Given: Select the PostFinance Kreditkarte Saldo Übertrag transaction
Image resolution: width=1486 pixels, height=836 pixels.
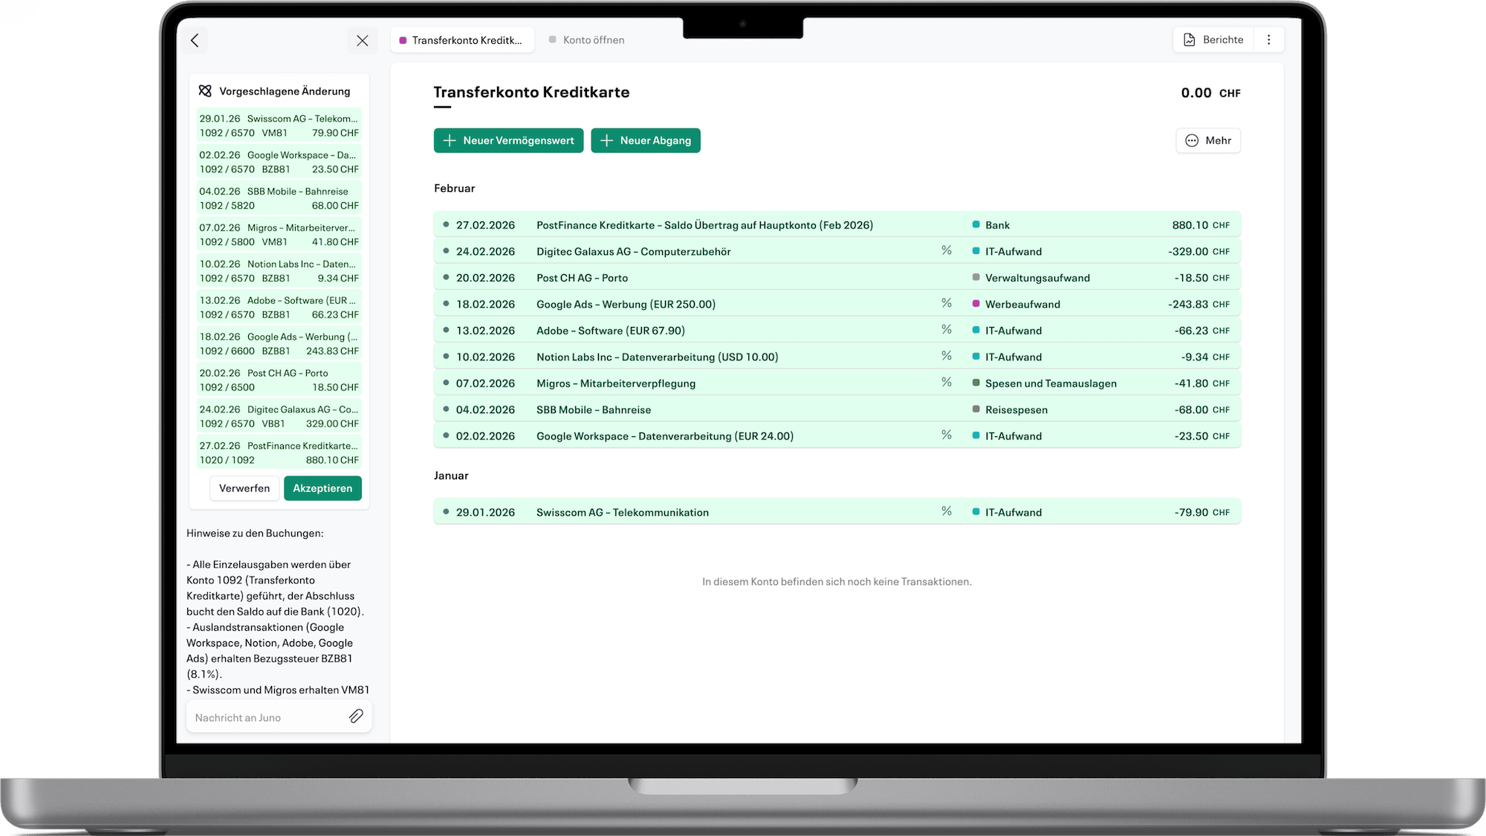Looking at the screenshot, I should (837, 224).
